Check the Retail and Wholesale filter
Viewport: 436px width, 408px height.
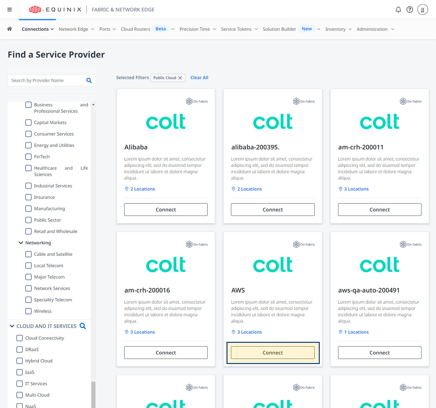[x=28, y=231]
